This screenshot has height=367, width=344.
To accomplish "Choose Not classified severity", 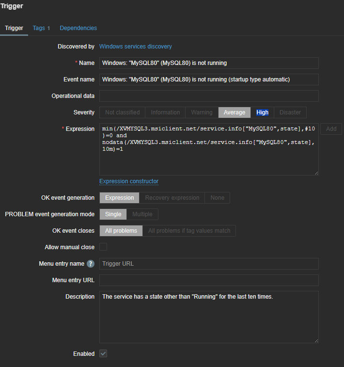I will 122,112.
